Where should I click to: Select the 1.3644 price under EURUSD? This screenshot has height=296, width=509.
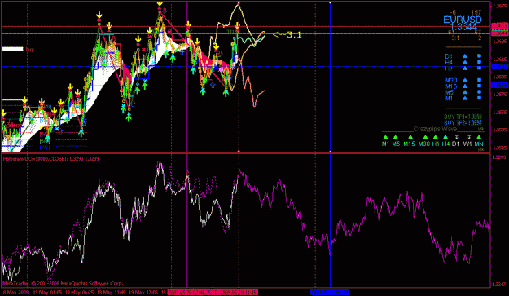(464, 27)
